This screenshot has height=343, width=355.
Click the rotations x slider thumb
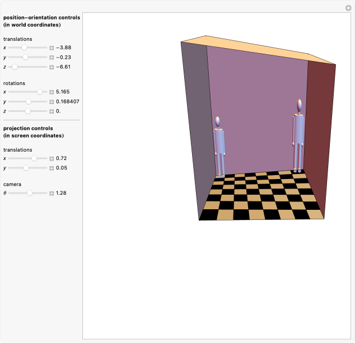tap(40, 91)
